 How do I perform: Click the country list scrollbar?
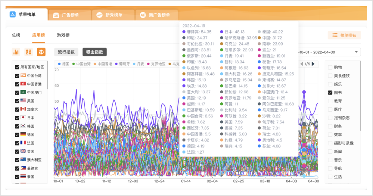(47, 75)
